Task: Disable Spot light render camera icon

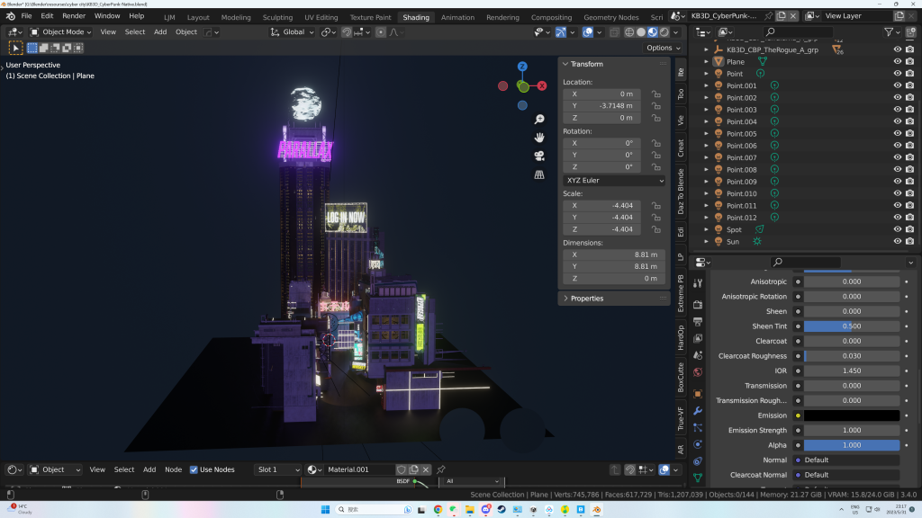Action: coord(909,229)
